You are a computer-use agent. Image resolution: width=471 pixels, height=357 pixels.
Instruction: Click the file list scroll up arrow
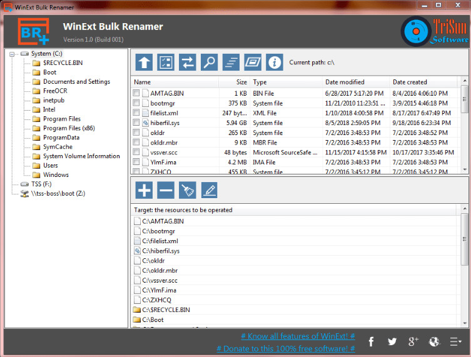[465, 81]
